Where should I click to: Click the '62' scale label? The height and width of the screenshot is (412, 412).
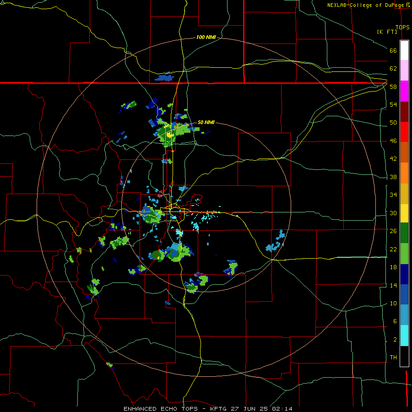click(x=393, y=69)
